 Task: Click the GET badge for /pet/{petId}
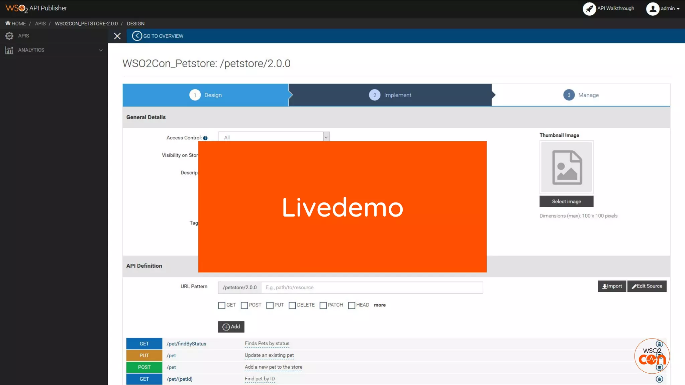pyautogui.click(x=144, y=379)
